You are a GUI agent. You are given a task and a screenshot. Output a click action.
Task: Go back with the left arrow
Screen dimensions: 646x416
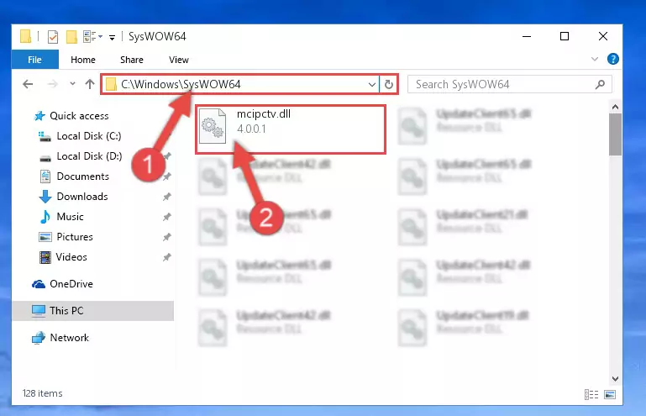pyautogui.click(x=28, y=84)
